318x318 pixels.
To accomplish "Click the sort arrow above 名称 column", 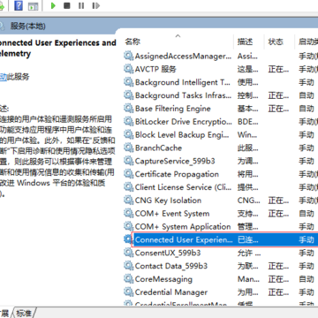I will pyautogui.click(x=178, y=36).
